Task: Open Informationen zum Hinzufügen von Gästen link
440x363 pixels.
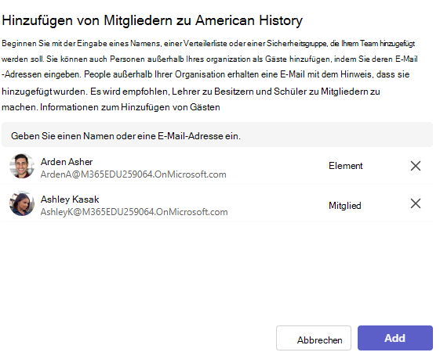Action: point(130,107)
